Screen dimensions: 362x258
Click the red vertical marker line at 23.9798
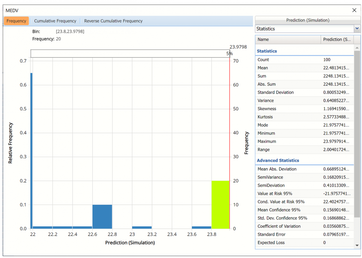(x=230, y=135)
